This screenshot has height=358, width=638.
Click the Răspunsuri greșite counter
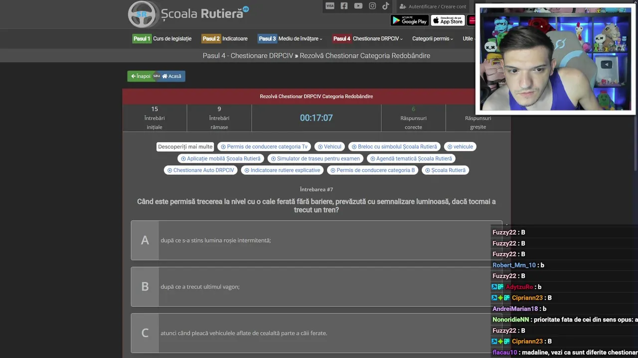(x=478, y=118)
